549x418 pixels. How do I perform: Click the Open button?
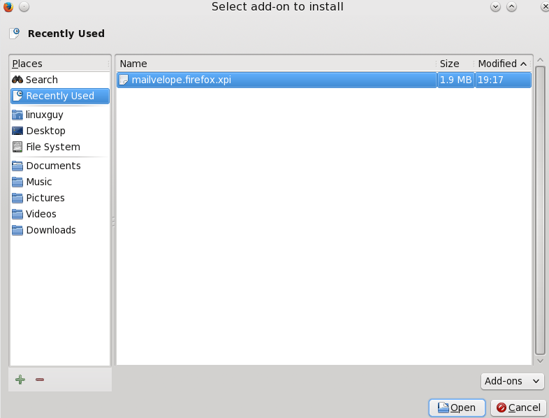click(457, 408)
